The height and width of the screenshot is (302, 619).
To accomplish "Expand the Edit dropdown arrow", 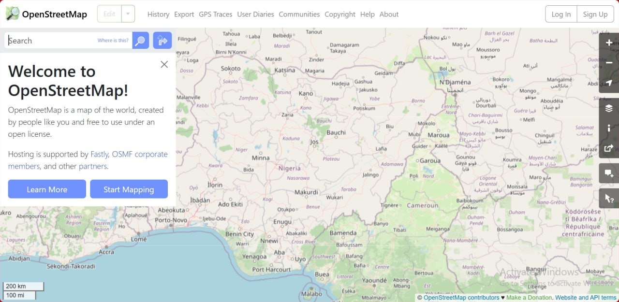I will point(128,14).
